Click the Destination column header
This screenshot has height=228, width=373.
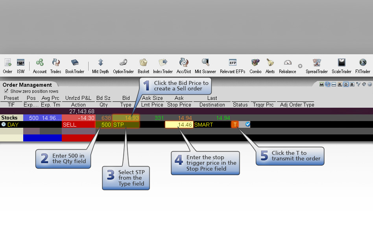[x=212, y=105]
